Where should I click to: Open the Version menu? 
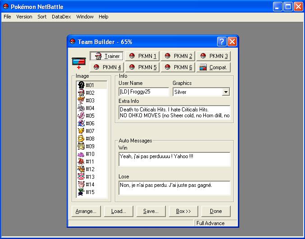click(24, 17)
